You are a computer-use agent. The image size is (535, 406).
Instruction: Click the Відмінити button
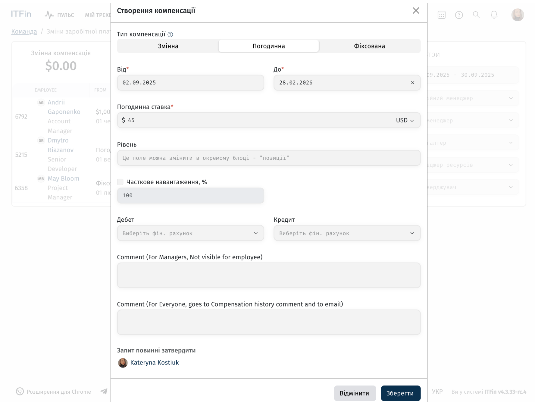click(355, 393)
